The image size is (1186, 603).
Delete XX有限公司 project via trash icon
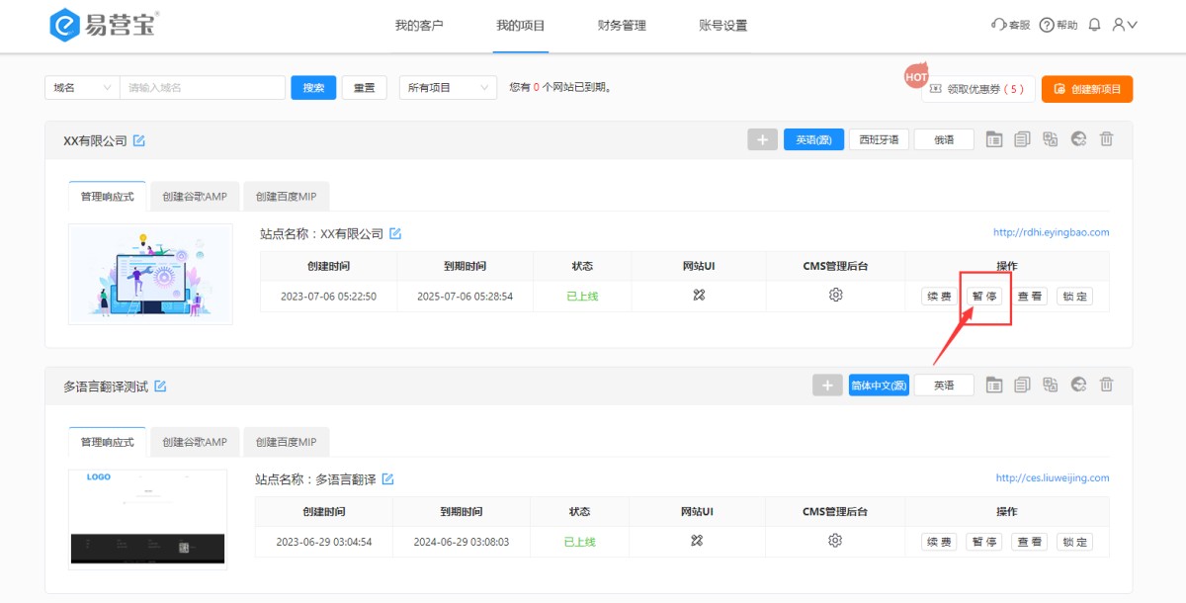[1106, 139]
